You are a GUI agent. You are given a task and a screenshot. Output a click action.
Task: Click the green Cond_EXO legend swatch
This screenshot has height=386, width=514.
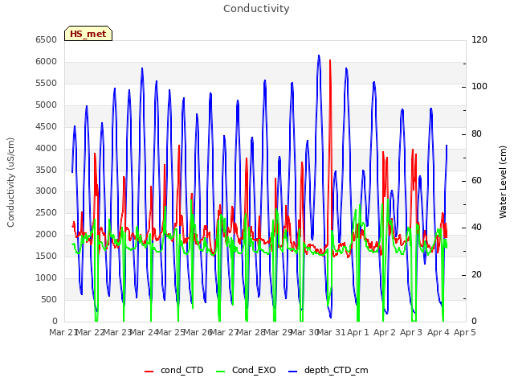[221, 372]
